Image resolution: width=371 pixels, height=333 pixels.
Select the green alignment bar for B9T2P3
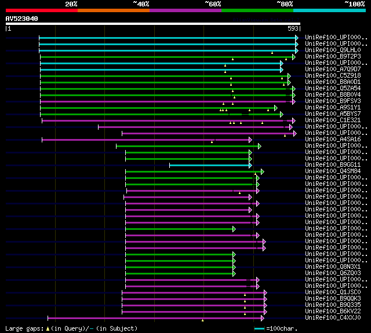click(166, 57)
